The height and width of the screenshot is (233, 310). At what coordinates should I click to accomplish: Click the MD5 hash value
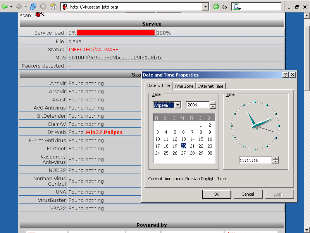(x=115, y=57)
